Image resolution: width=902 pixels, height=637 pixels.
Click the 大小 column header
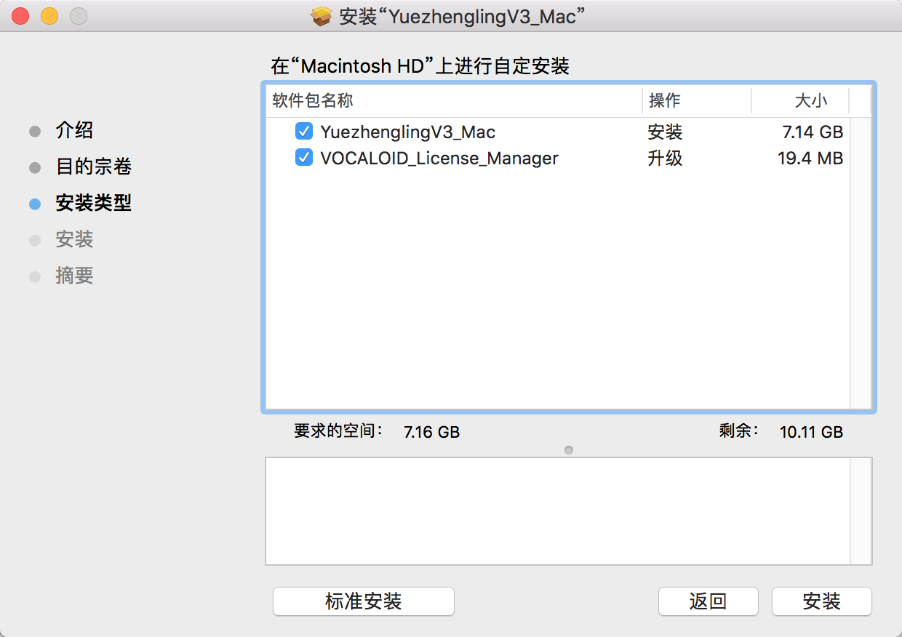click(x=800, y=100)
